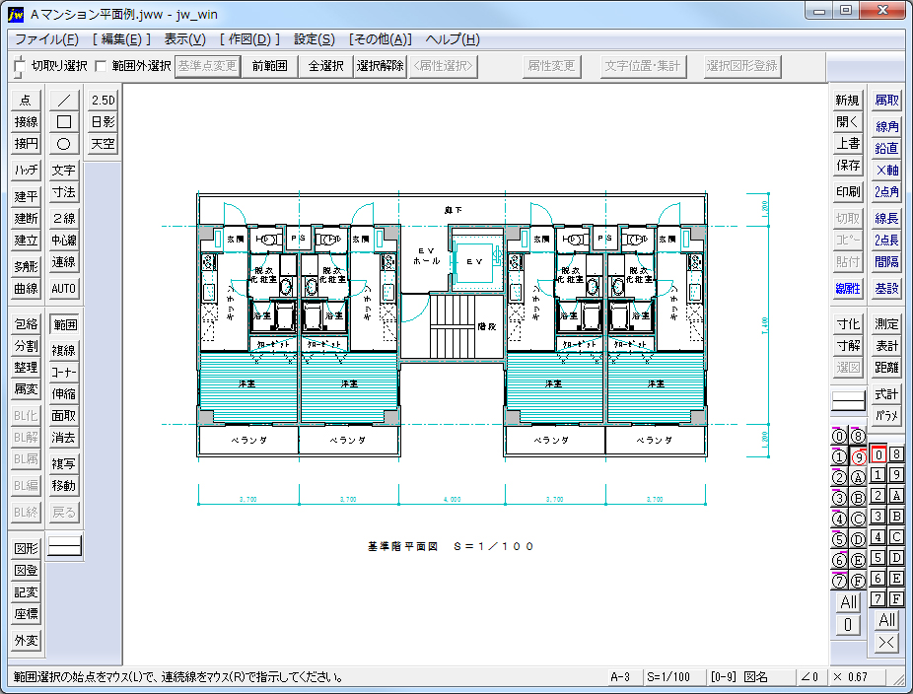The height and width of the screenshot is (694, 913).
Task: Expand the [作図(D)] menu
Action: pos(249,39)
